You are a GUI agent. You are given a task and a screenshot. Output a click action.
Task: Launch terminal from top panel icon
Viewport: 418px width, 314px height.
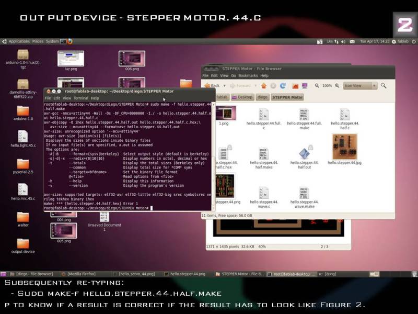[63, 41]
